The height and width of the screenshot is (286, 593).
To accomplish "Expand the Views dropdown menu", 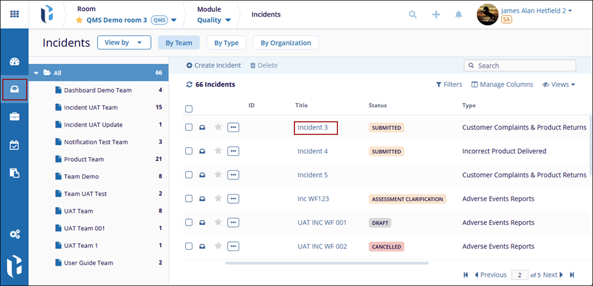I will 559,85.
